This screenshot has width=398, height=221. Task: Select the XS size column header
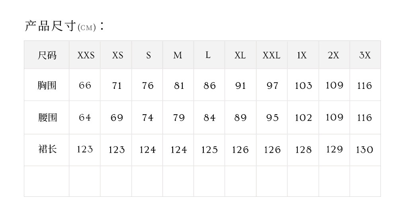click(x=117, y=55)
